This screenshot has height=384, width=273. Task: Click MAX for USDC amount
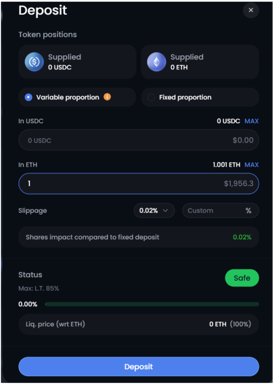click(251, 121)
